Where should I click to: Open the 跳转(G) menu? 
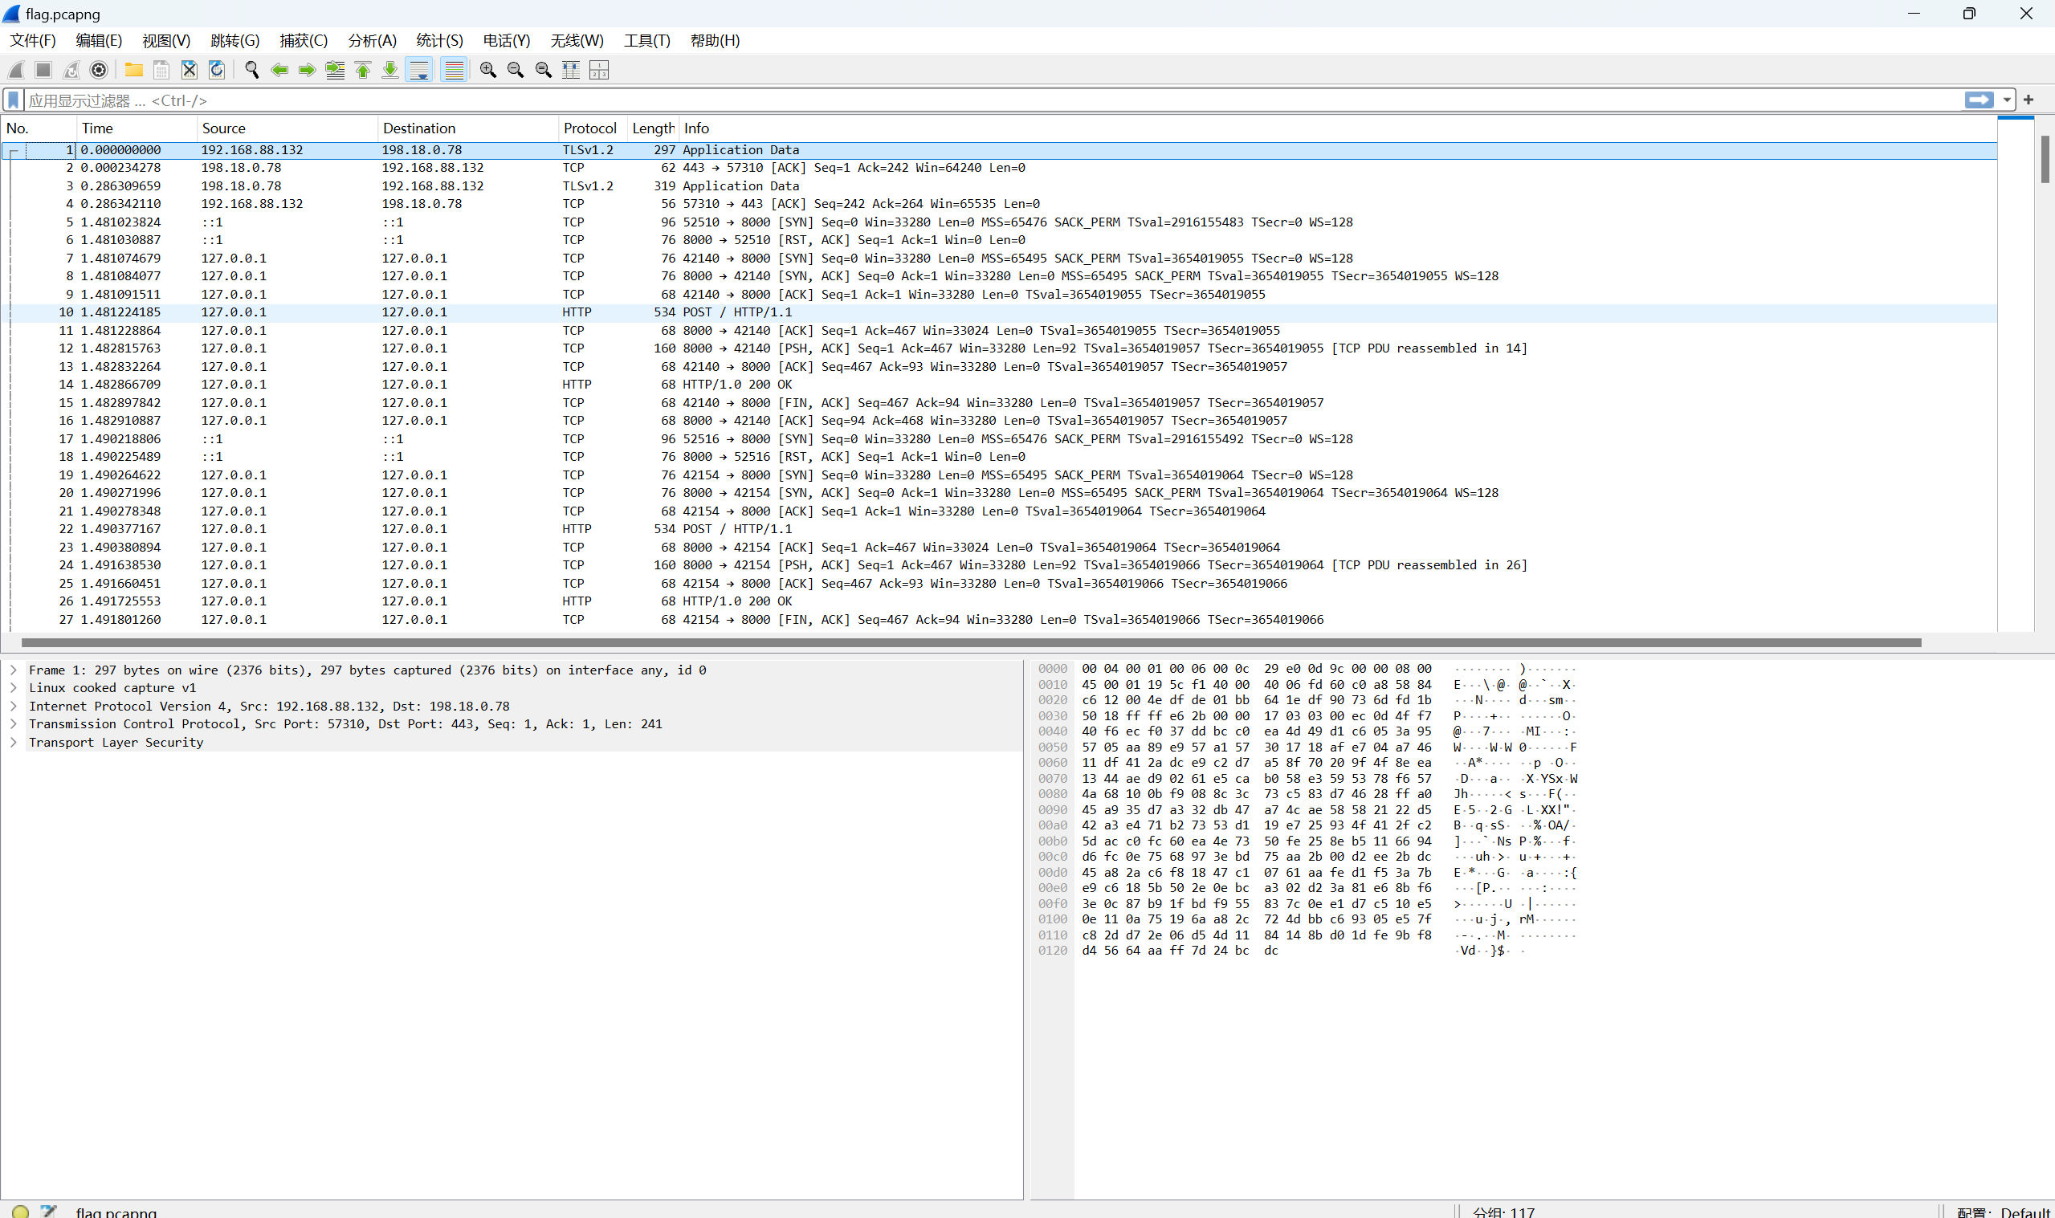point(234,40)
